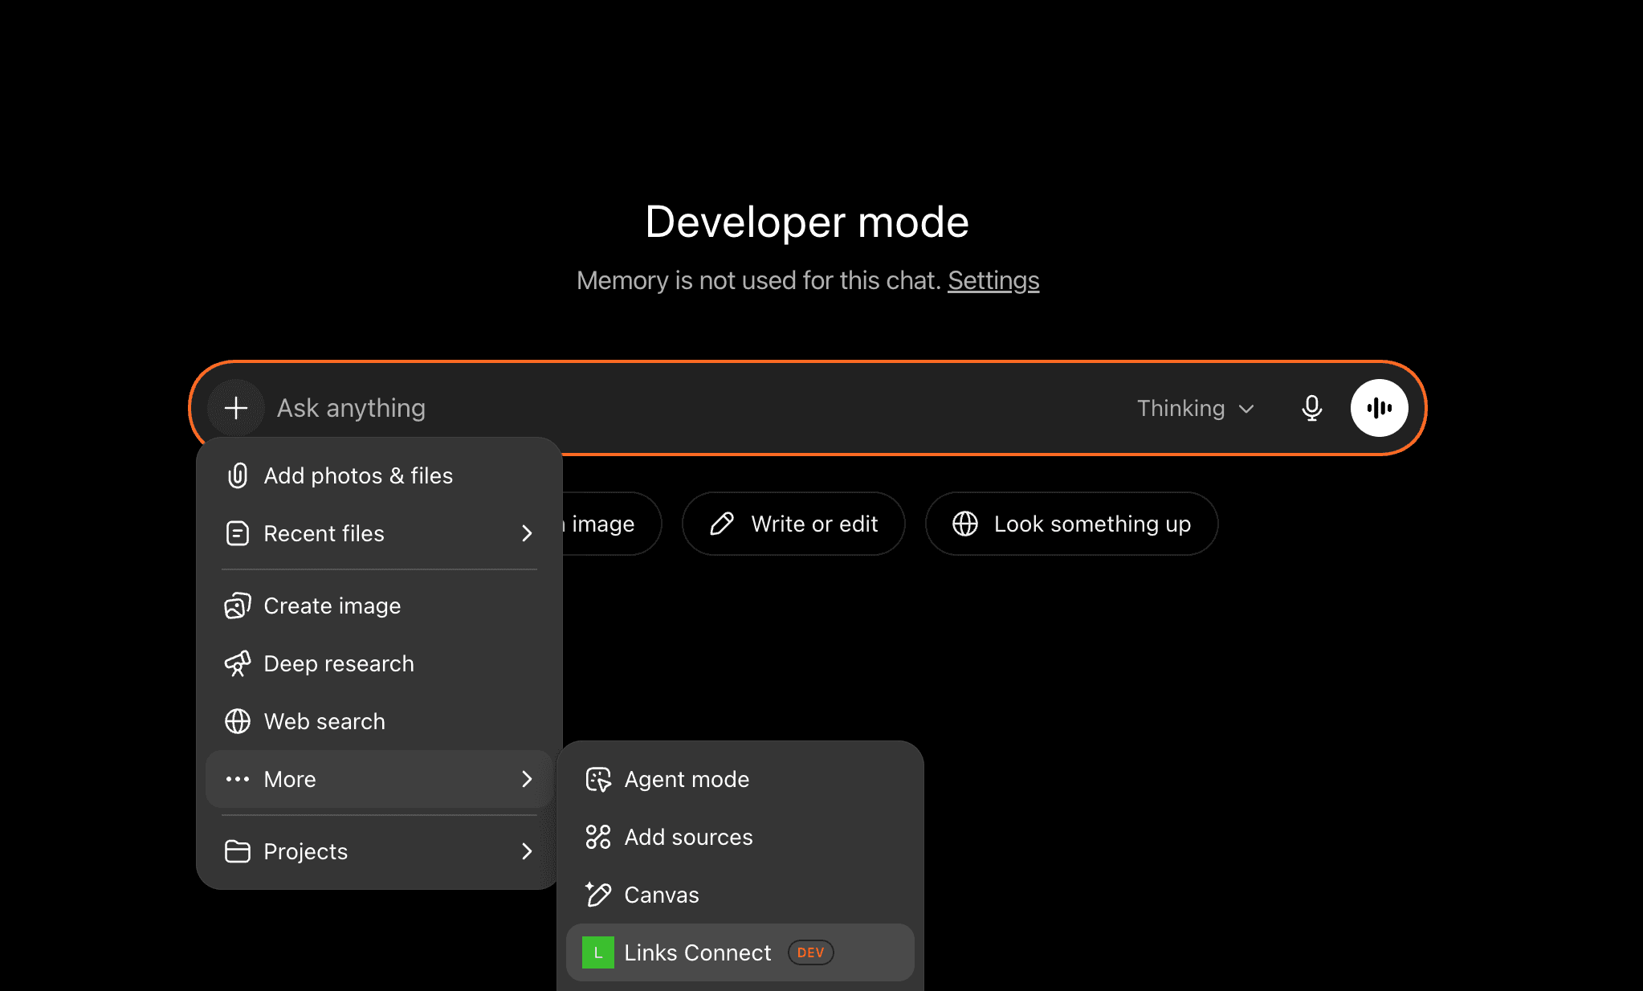
Task: Expand the Projects submenu chevron
Action: 527,851
